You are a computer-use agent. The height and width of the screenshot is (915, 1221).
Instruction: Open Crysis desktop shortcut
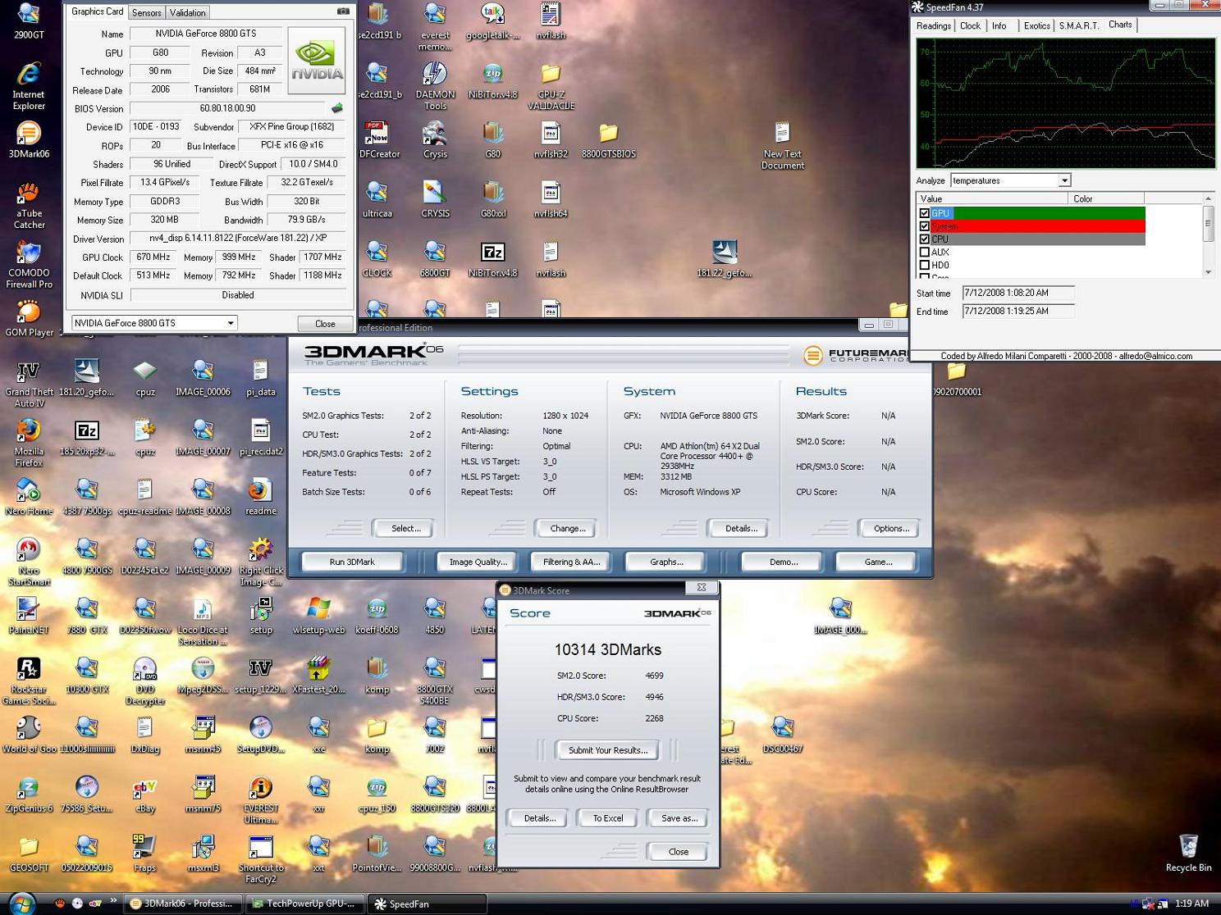435,139
